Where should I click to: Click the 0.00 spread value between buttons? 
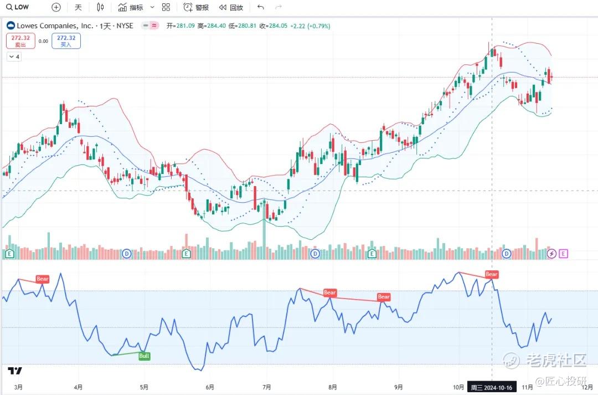point(44,41)
